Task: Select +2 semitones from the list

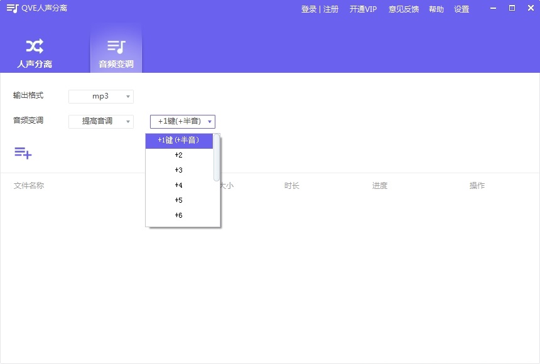Action: click(x=178, y=155)
